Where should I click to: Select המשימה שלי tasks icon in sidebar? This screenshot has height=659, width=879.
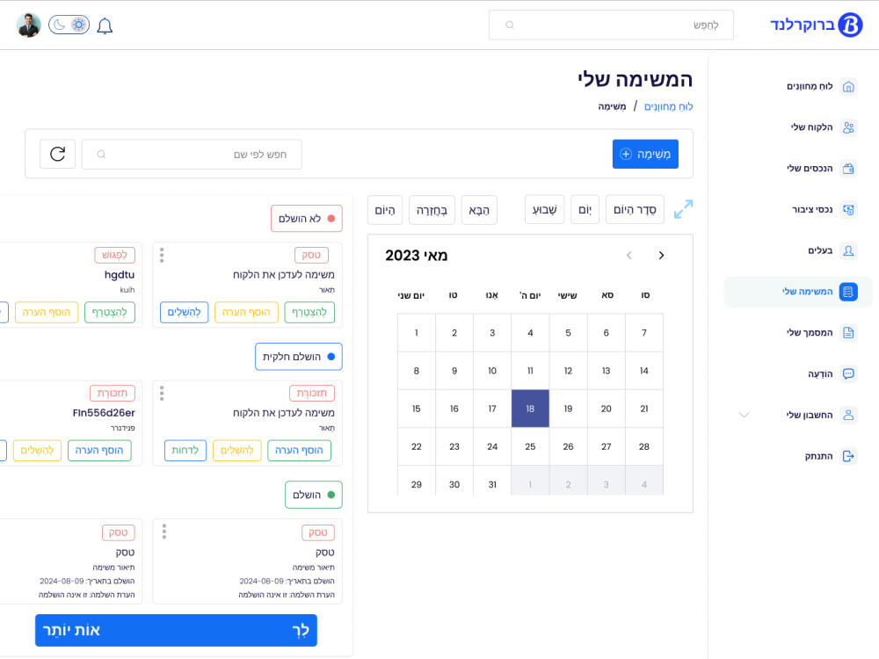click(x=848, y=292)
